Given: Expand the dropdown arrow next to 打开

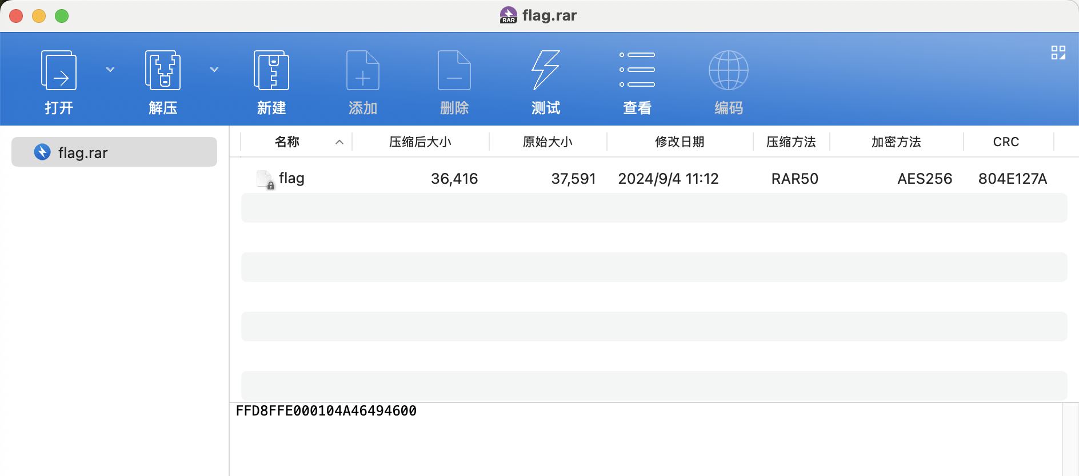Looking at the screenshot, I should point(110,70).
